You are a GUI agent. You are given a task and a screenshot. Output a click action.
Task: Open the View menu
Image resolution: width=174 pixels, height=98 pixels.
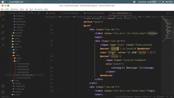point(22,9)
